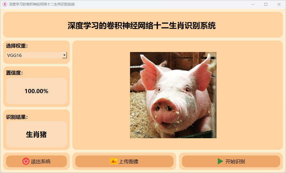Minimize the application window

(x=253, y=4)
